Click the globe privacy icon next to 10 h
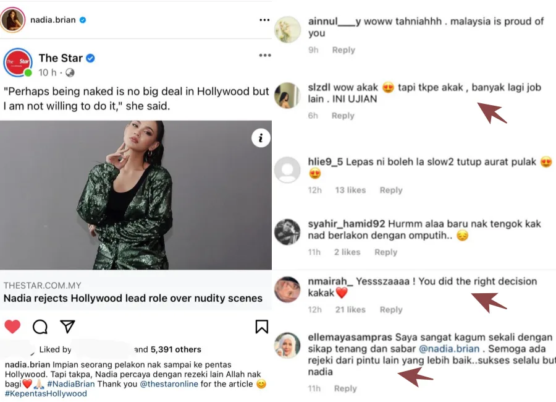Screen dimensions: 556x402 (70, 73)
